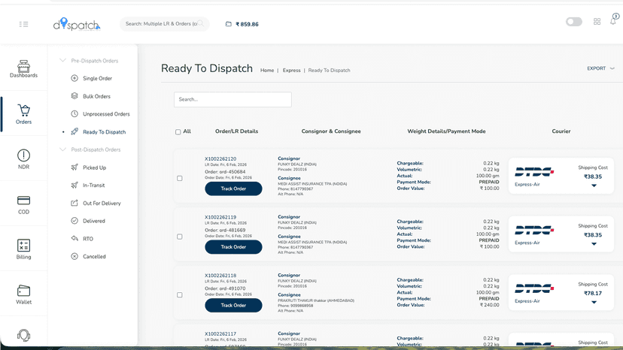
Task: Open In-Transit menu item
Action: 94,185
